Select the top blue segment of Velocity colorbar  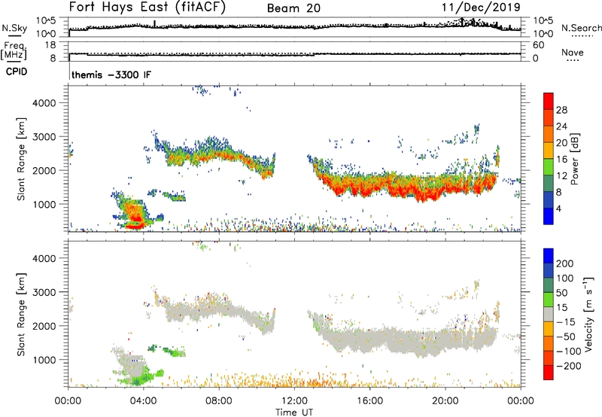[549, 256]
